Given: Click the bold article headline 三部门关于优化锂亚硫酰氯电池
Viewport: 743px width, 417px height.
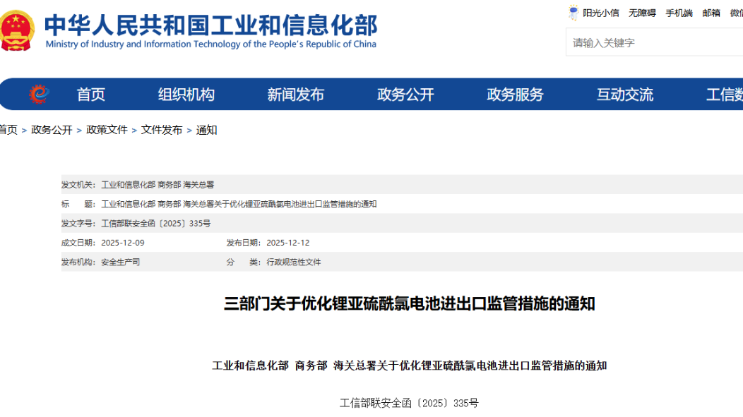Looking at the screenshot, I should pyautogui.click(x=409, y=304).
